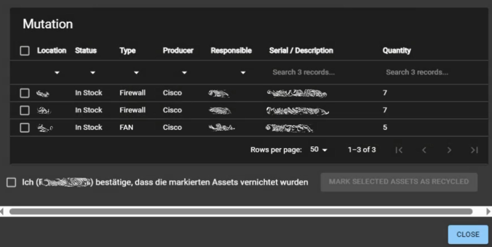Image resolution: width=492 pixels, height=247 pixels.
Task: Check the FAN row checkbox
Action: coord(25,128)
